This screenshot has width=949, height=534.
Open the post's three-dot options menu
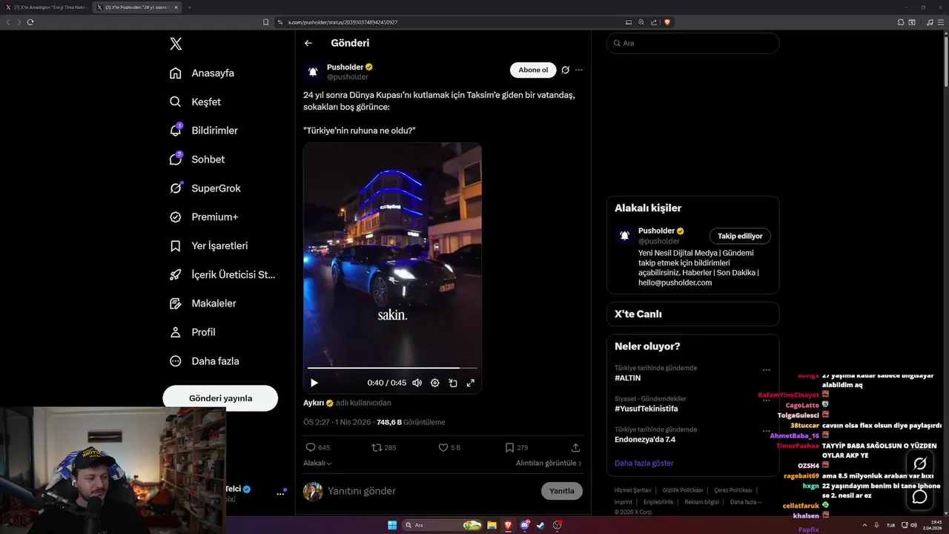[579, 70]
